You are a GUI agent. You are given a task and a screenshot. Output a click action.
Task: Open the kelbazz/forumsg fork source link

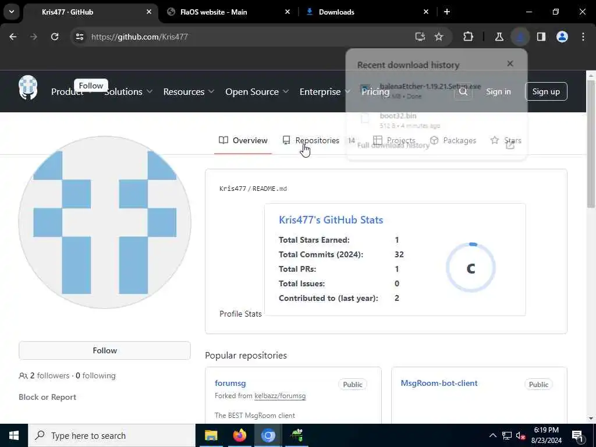[x=280, y=396]
